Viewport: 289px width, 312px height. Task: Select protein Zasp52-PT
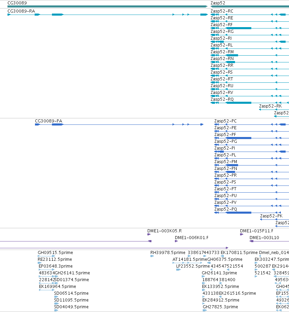pos(225,189)
